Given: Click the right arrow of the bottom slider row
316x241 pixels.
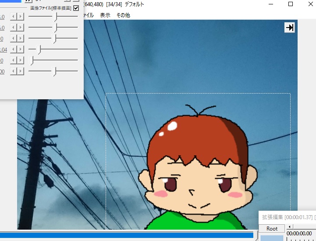Looking at the screenshot, I should click(x=21, y=71).
